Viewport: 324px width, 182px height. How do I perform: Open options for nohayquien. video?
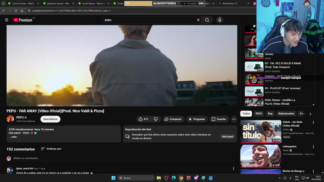(x=313, y=147)
